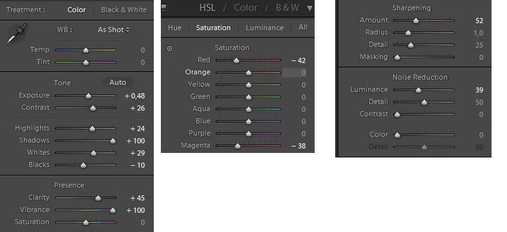Click the Sharpening Amount value 52
The height and width of the screenshot is (232, 507).
click(x=479, y=21)
